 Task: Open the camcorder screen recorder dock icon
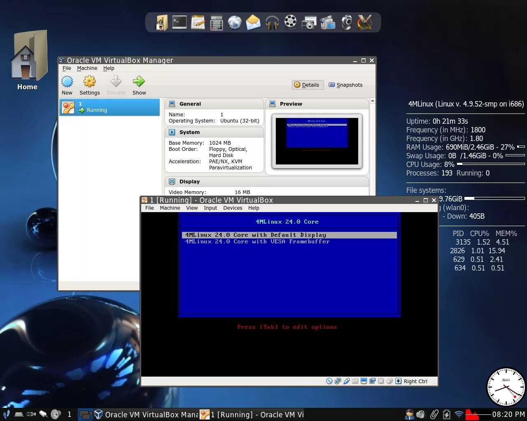click(328, 23)
